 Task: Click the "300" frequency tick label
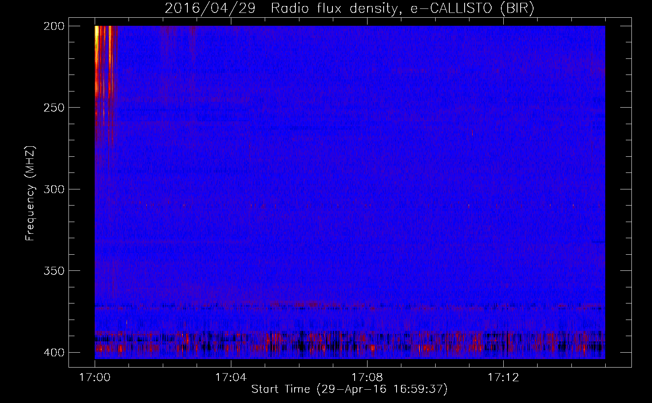54,189
